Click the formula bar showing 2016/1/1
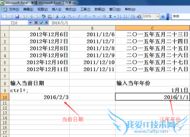 119,23
